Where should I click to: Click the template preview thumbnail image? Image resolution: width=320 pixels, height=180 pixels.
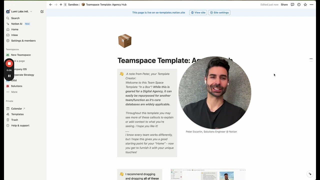(208, 174)
